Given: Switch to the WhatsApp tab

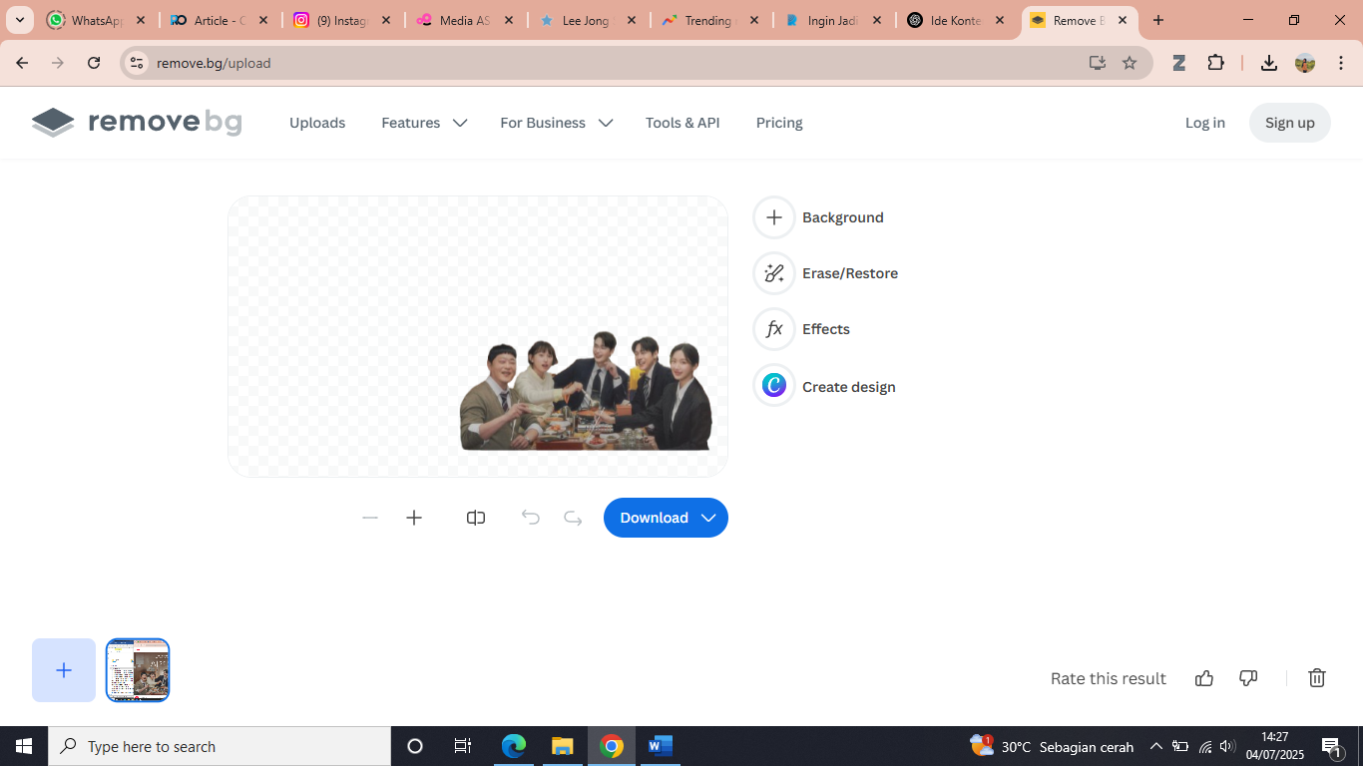Looking at the screenshot, I should pyautogui.click(x=97, y=20).
